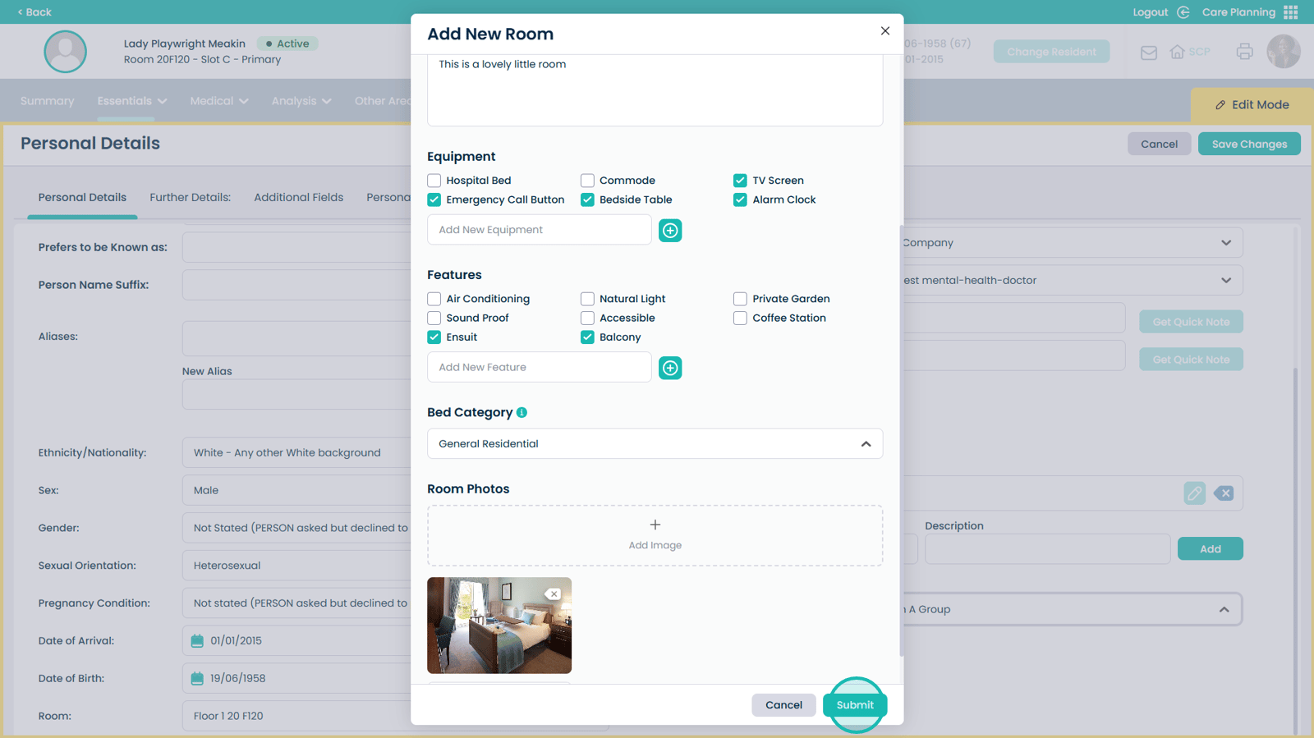Click the green attachment edit icon
This screenshot has height=738, width=1314.
[1195, 493]
